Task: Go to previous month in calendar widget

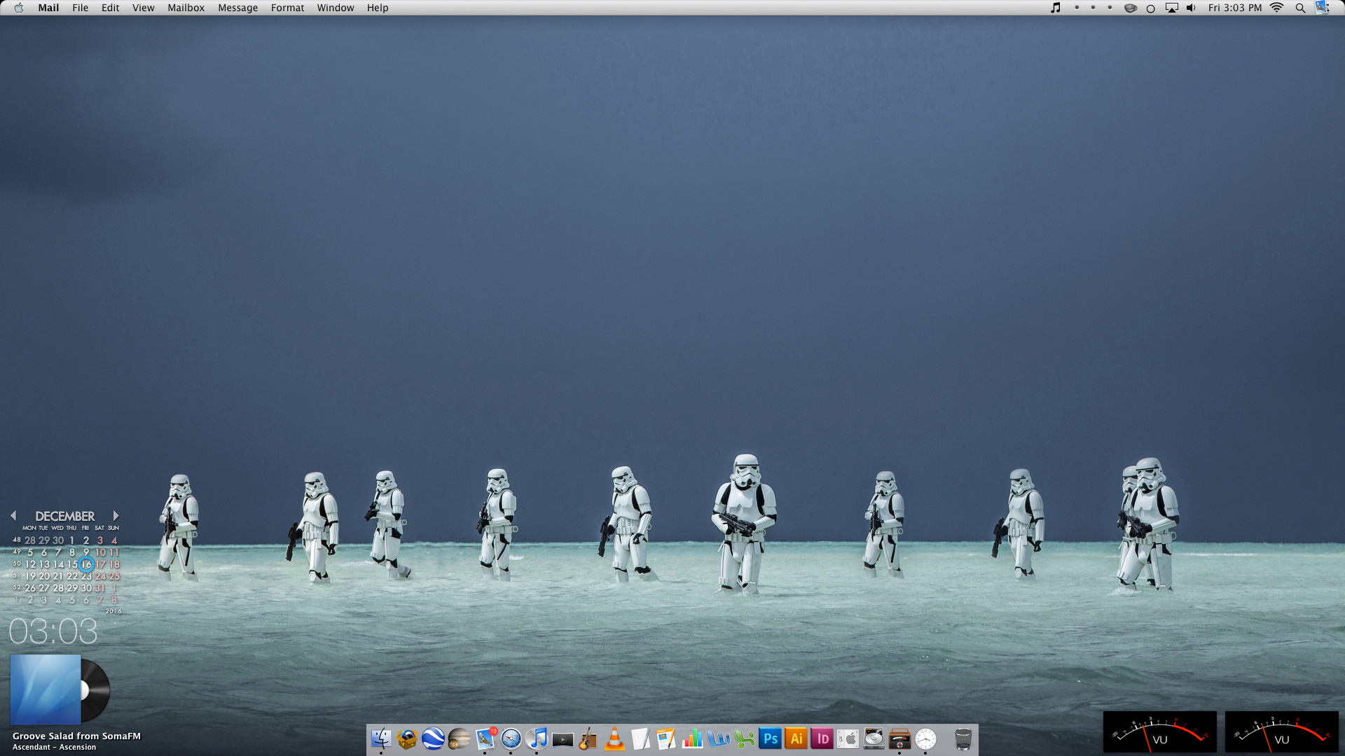Action: (13, 515)
